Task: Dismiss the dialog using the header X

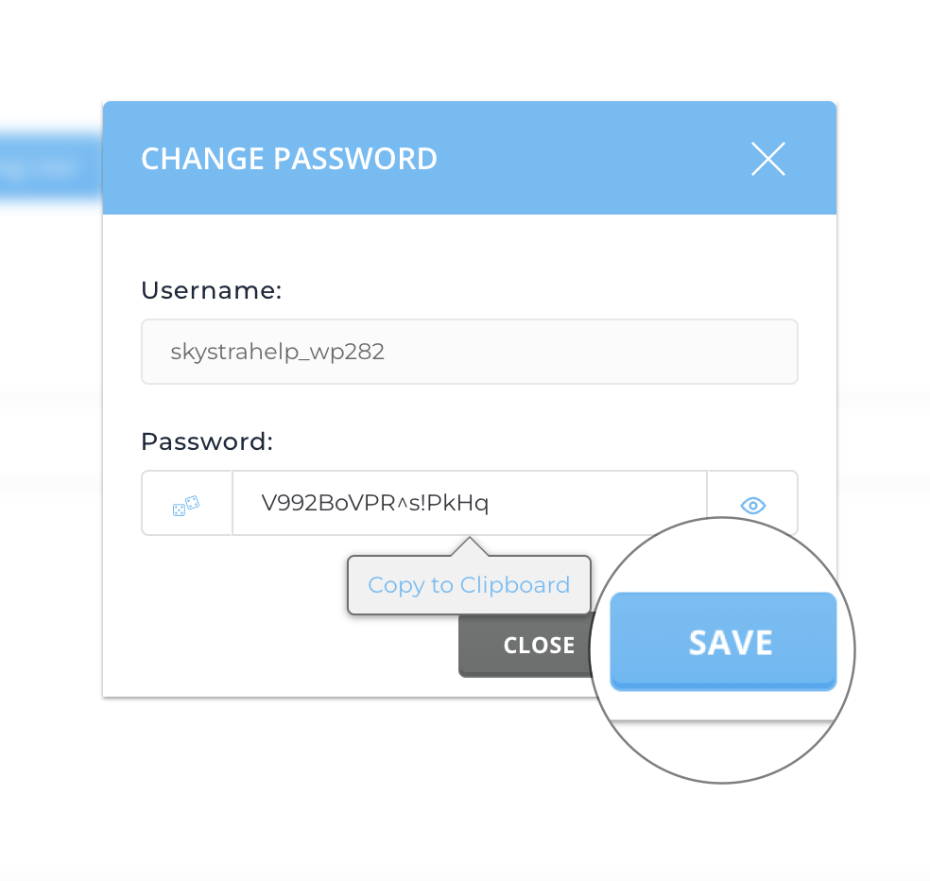Action: [767, 159]
